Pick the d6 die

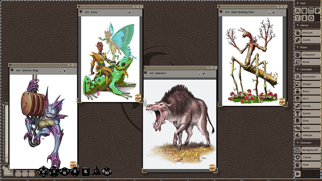click(x=86, y=171)
